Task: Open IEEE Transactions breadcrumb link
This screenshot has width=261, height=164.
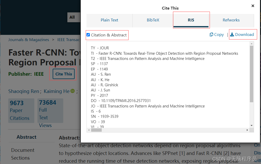Action: tap(69, 40)
